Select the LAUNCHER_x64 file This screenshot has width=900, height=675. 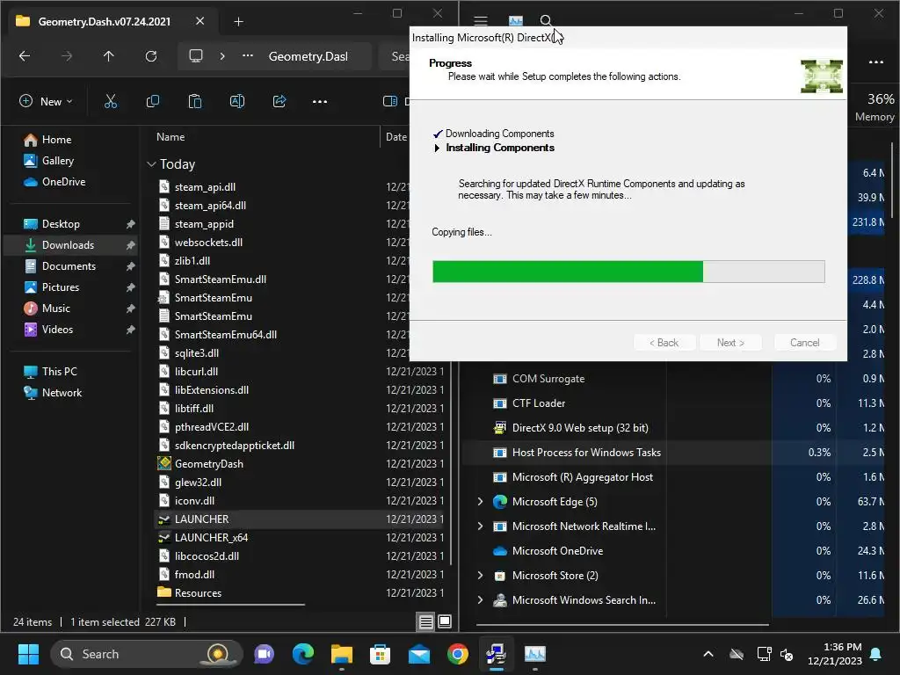click(x=211, y=538)
